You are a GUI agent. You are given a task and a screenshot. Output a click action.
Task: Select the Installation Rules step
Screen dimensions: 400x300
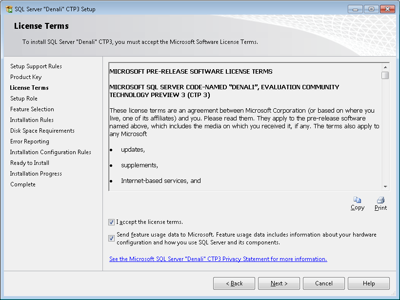(x=32, y=120)
